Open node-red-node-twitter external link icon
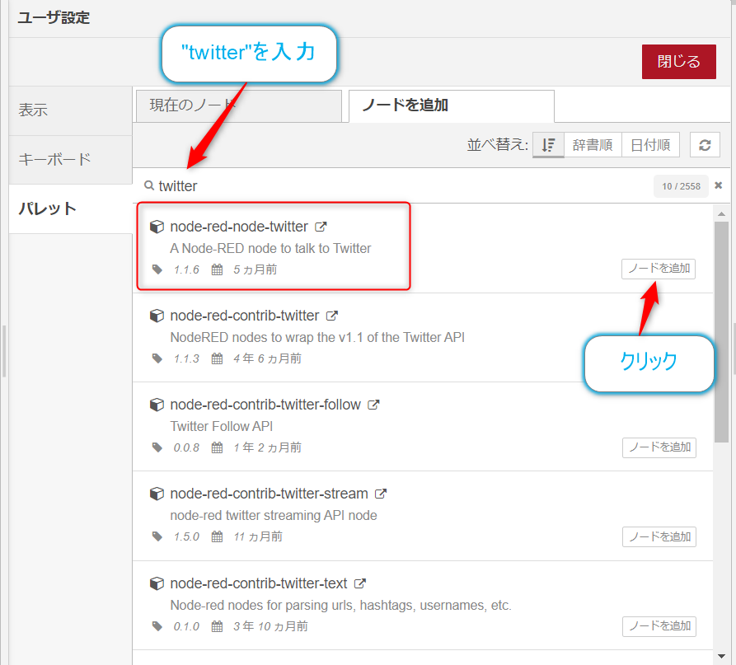 [x=321, y=227]
